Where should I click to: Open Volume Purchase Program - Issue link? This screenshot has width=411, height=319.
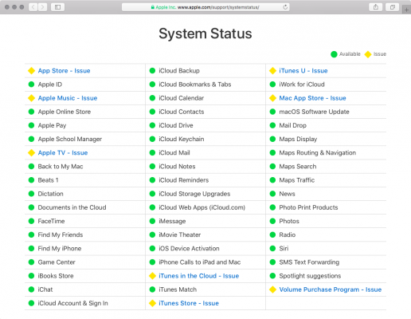point(331,289)
